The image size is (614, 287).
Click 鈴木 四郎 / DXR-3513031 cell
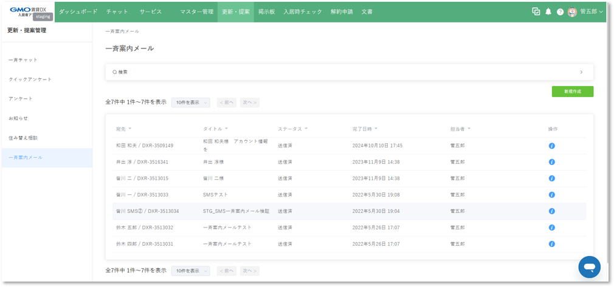click(x=145, y=244)
